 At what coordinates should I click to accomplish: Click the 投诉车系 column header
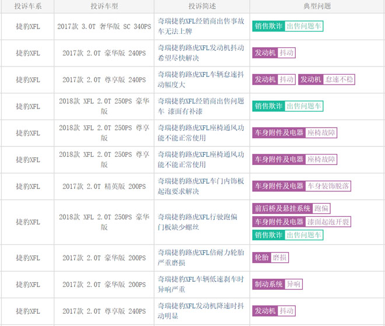pos(28,6)
